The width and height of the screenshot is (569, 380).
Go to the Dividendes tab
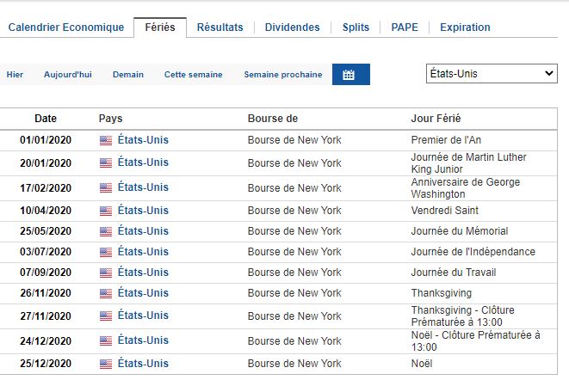click(293, 28)
